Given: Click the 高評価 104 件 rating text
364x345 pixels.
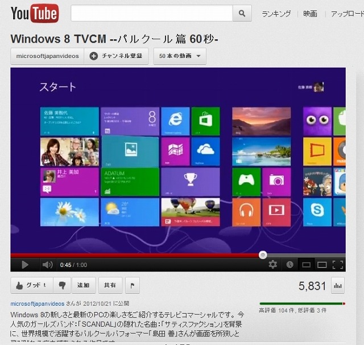Looking at the screenshot, I should click(x=277, y=310).
